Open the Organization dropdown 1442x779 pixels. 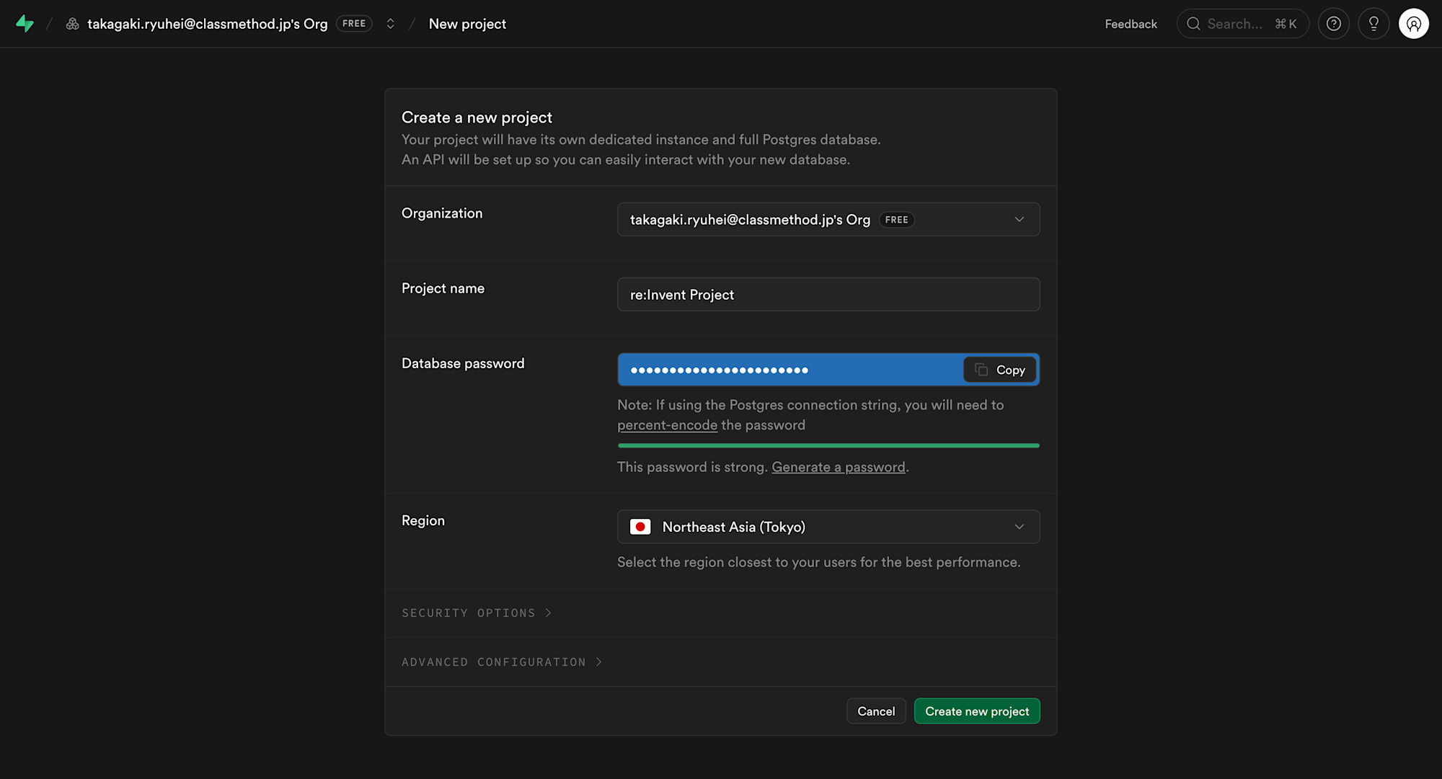tap(828, 220)
